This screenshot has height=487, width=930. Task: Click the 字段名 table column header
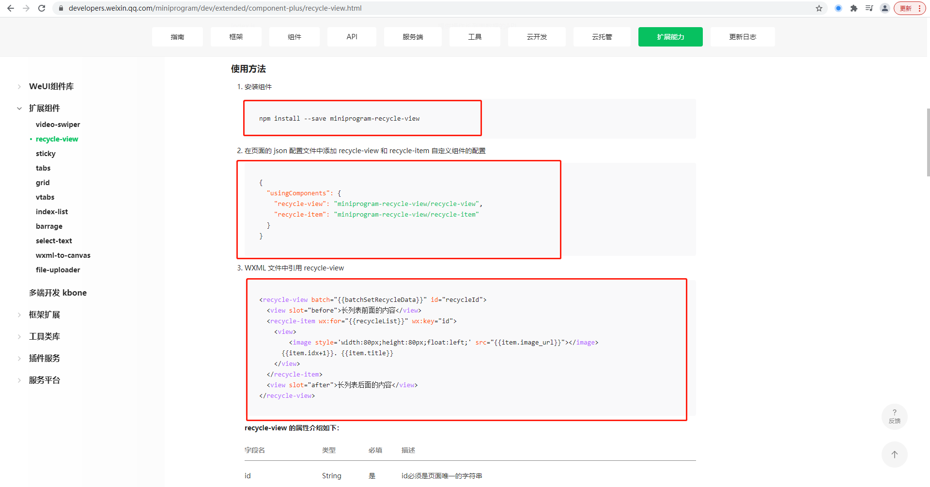pos(255,450)
